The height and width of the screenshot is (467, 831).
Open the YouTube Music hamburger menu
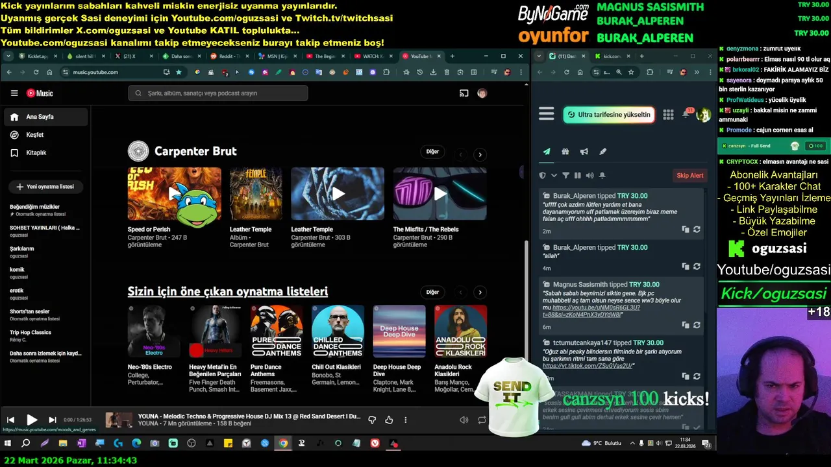(14, 93)
